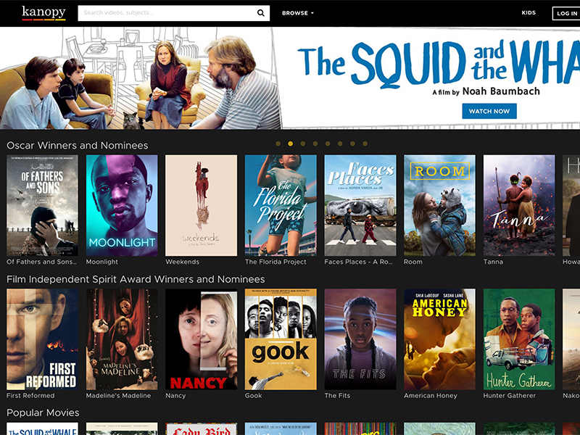Click the Nancy title link
The image size is (580, 435).
point(175,396)
